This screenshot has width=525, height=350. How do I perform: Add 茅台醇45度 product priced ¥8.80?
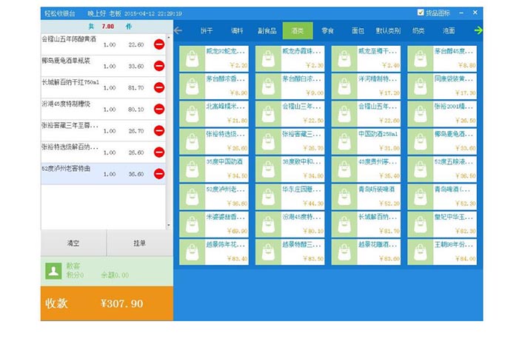click(442, 58)
